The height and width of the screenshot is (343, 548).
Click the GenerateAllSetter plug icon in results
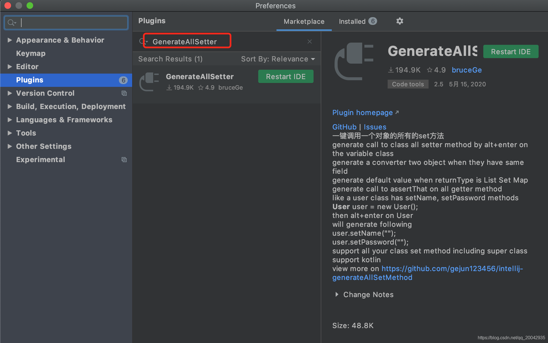(149, 82)
